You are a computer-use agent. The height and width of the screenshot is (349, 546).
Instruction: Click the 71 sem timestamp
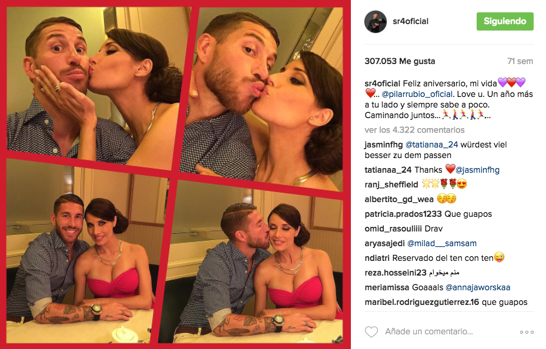pos(520,61)
